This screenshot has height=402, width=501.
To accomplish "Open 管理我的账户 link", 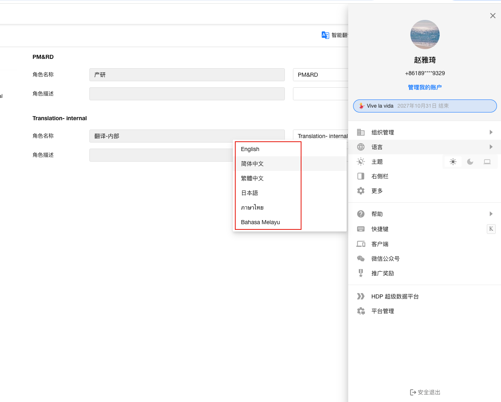I will click(425, 87).
